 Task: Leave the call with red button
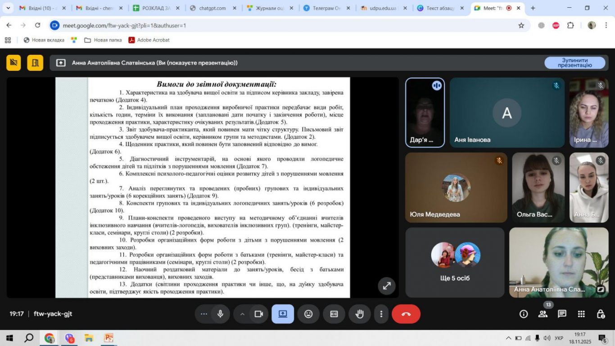406,314
